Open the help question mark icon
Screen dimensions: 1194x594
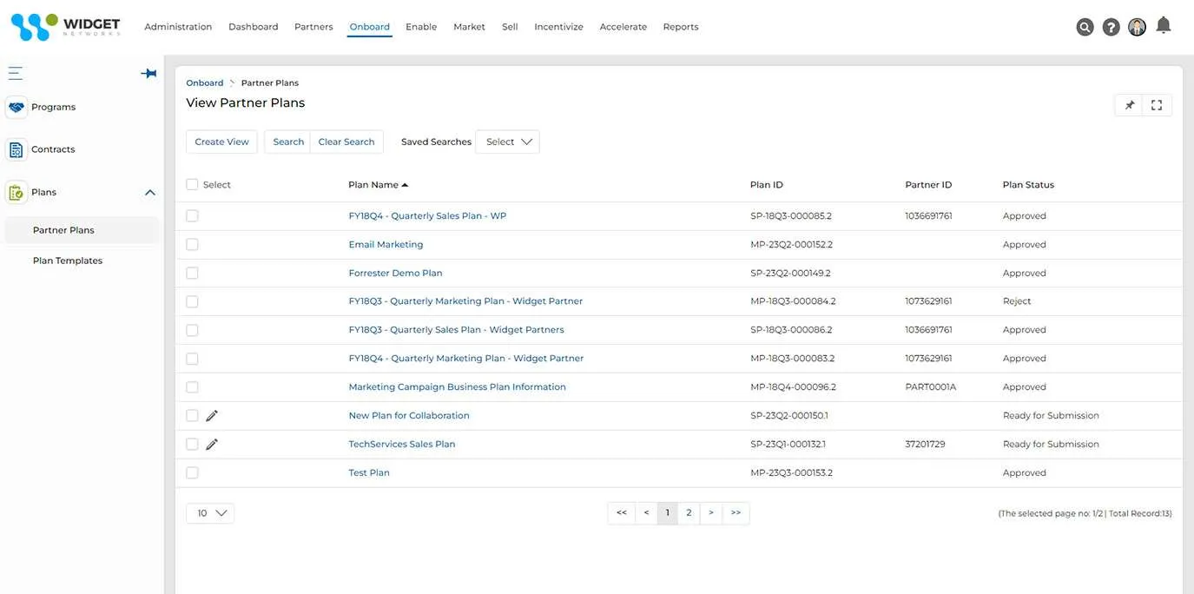point(1111,27)
